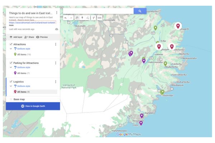The image size is (215, 143).
Task: Open Uniform style for Parking for Attractions
Action: 24,67
